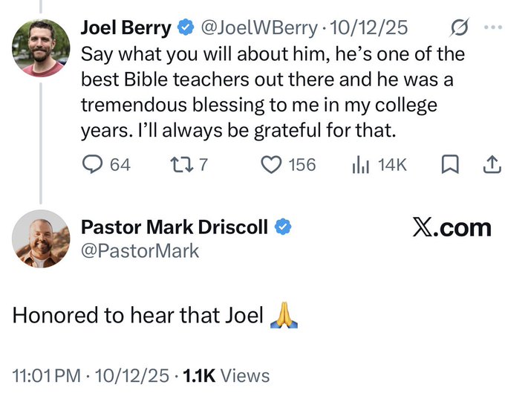
Task: Open Pastor Mark Driscoll's avatar
Action: pos(41,238)
